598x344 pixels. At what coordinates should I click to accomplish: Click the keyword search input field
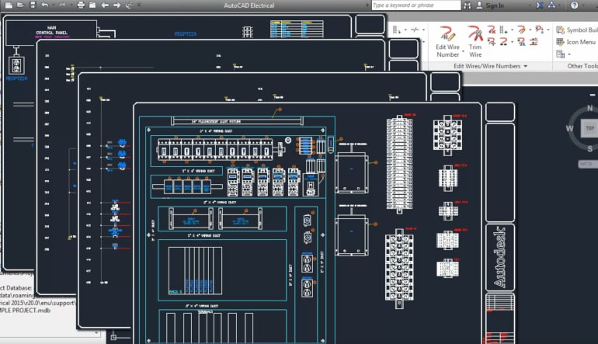coord(416,5)
